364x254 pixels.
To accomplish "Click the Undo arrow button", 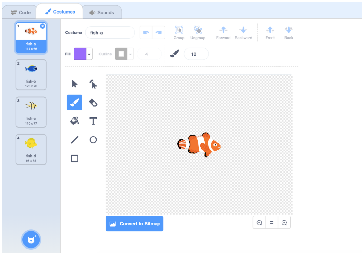I will pos(146,33).
